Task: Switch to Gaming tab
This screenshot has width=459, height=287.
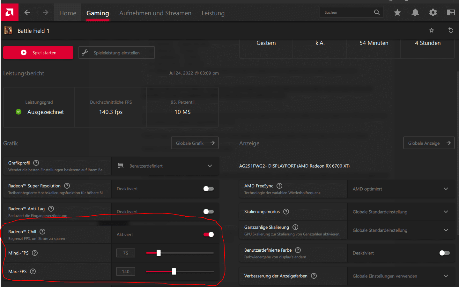Action: coord(98,13)
